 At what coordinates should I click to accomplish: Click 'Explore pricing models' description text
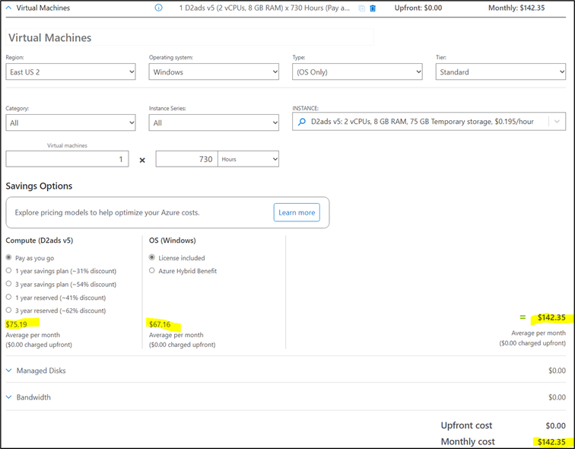tap(107, 212)
